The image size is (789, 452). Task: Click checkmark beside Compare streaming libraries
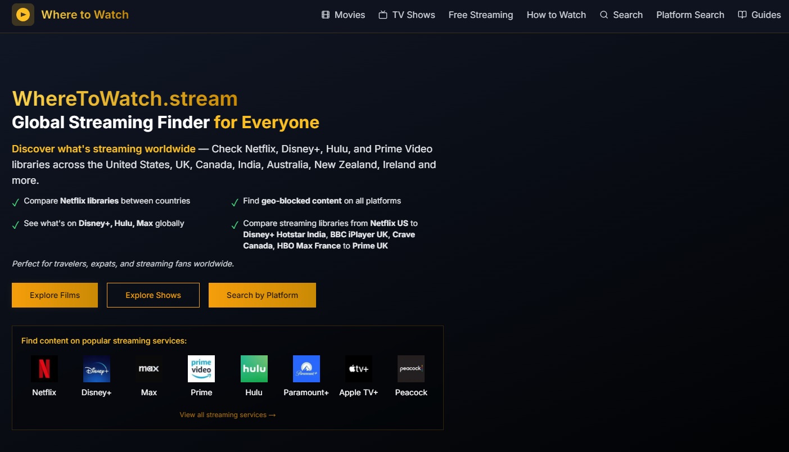[235, 225]
